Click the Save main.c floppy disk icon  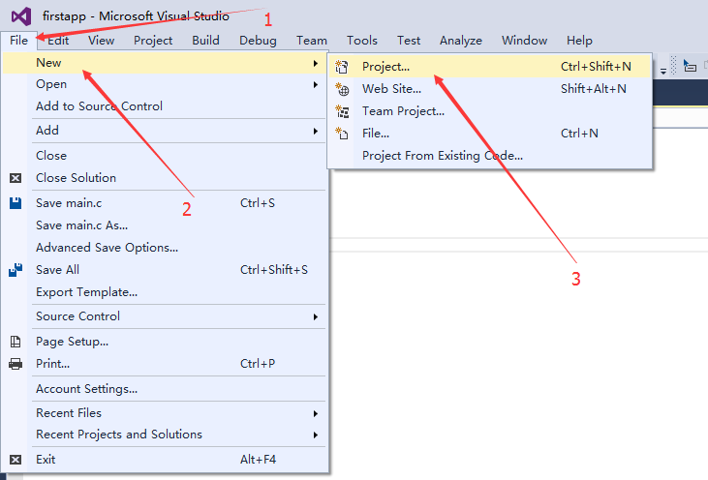point(15,203)
